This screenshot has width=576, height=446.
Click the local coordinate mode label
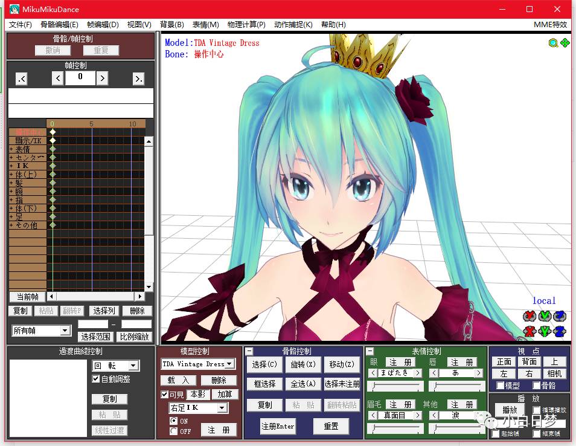point(544,301)
